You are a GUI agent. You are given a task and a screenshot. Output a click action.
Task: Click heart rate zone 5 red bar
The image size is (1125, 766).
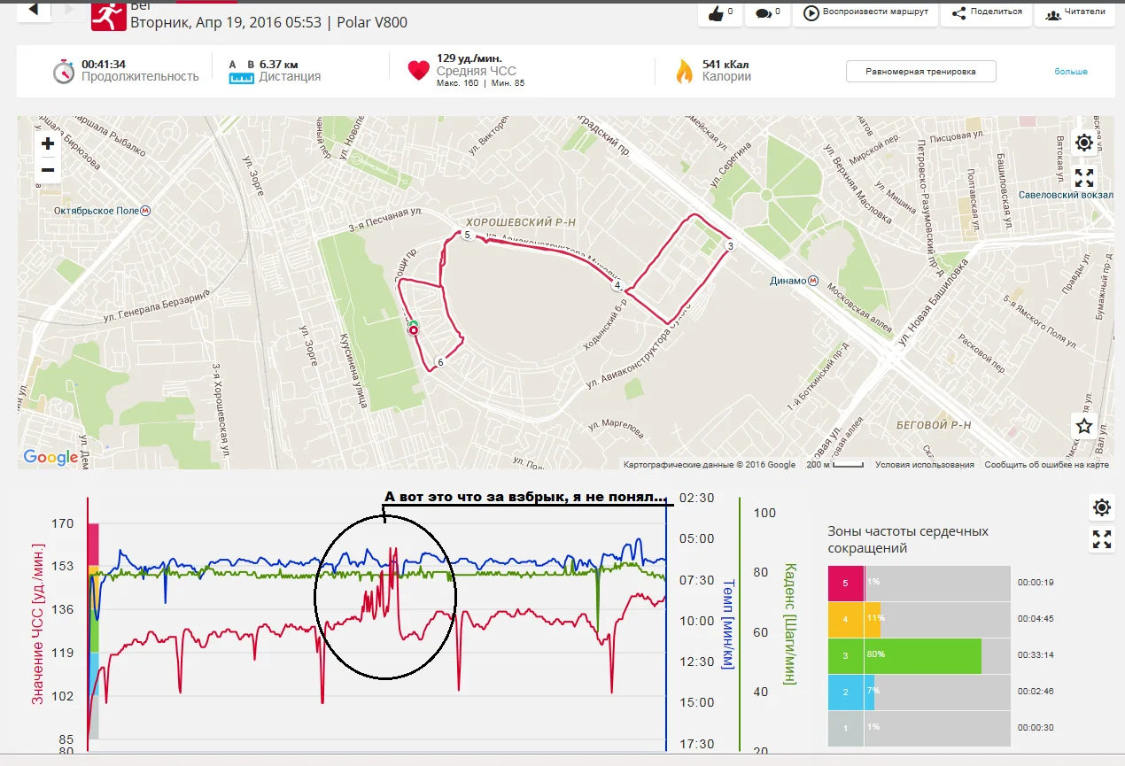(x=845, y=584)
